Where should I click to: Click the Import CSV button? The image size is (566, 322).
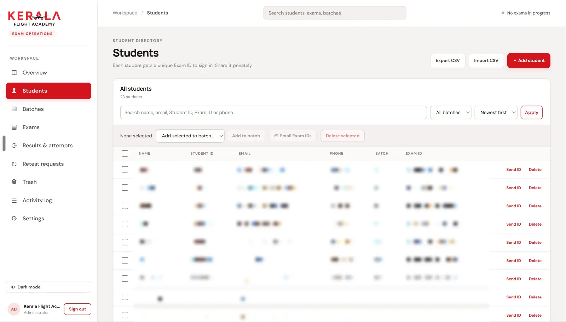click(486, 61)
